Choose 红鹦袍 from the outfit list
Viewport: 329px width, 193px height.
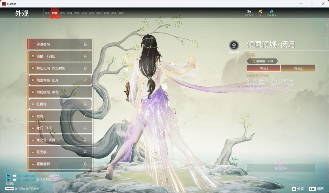(60, 104)
